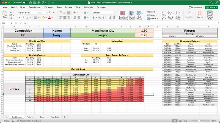Click the Percent Style icon
This screenshot has width=220, height=123.
(100, 17)
